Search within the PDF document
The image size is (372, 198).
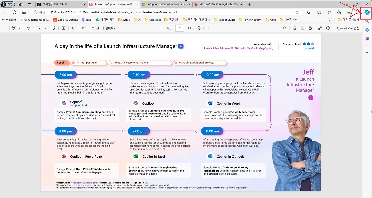coord(285,28)
